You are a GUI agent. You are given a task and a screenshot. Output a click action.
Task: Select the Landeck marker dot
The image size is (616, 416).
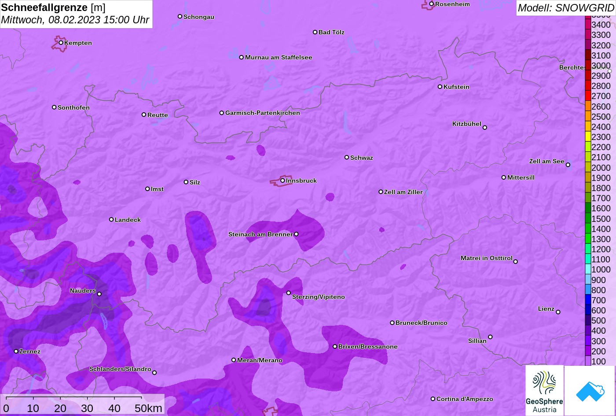111,219
